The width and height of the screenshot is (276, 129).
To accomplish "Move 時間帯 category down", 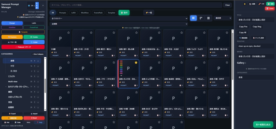I will [38, 107].
